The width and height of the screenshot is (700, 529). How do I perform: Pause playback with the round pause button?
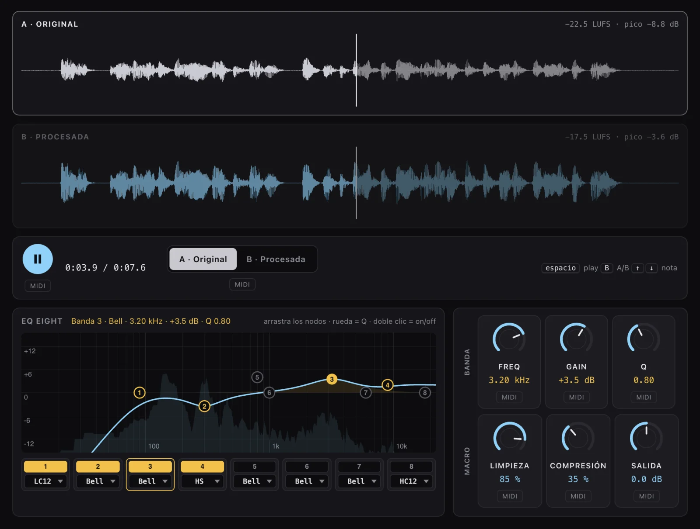[x=38, y=259]
